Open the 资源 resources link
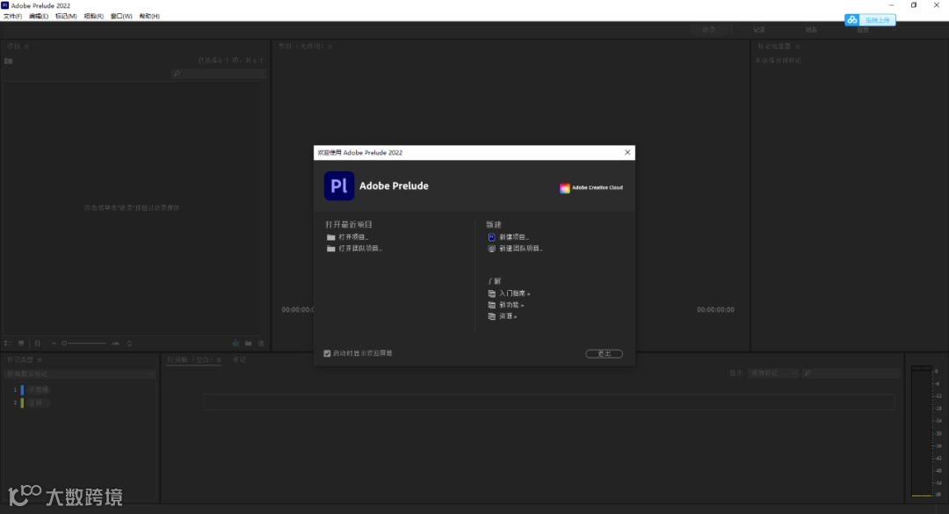Image resolution: width=949 pixels, height=514 pixels. [508, 316]
